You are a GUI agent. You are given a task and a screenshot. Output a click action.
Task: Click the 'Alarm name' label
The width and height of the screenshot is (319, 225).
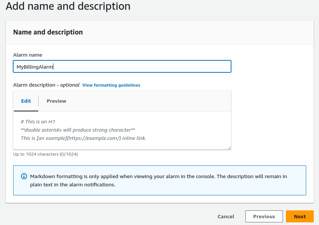point(28,55)
